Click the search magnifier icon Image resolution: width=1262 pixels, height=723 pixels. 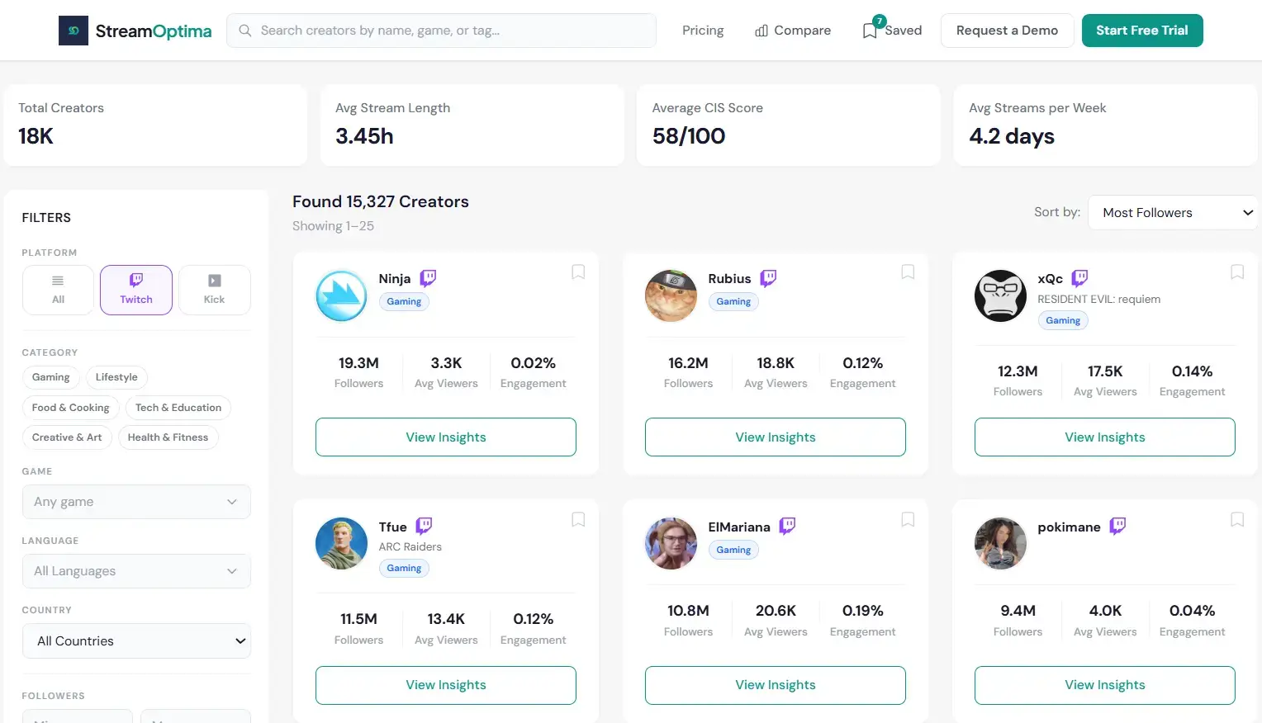(244, 30)
